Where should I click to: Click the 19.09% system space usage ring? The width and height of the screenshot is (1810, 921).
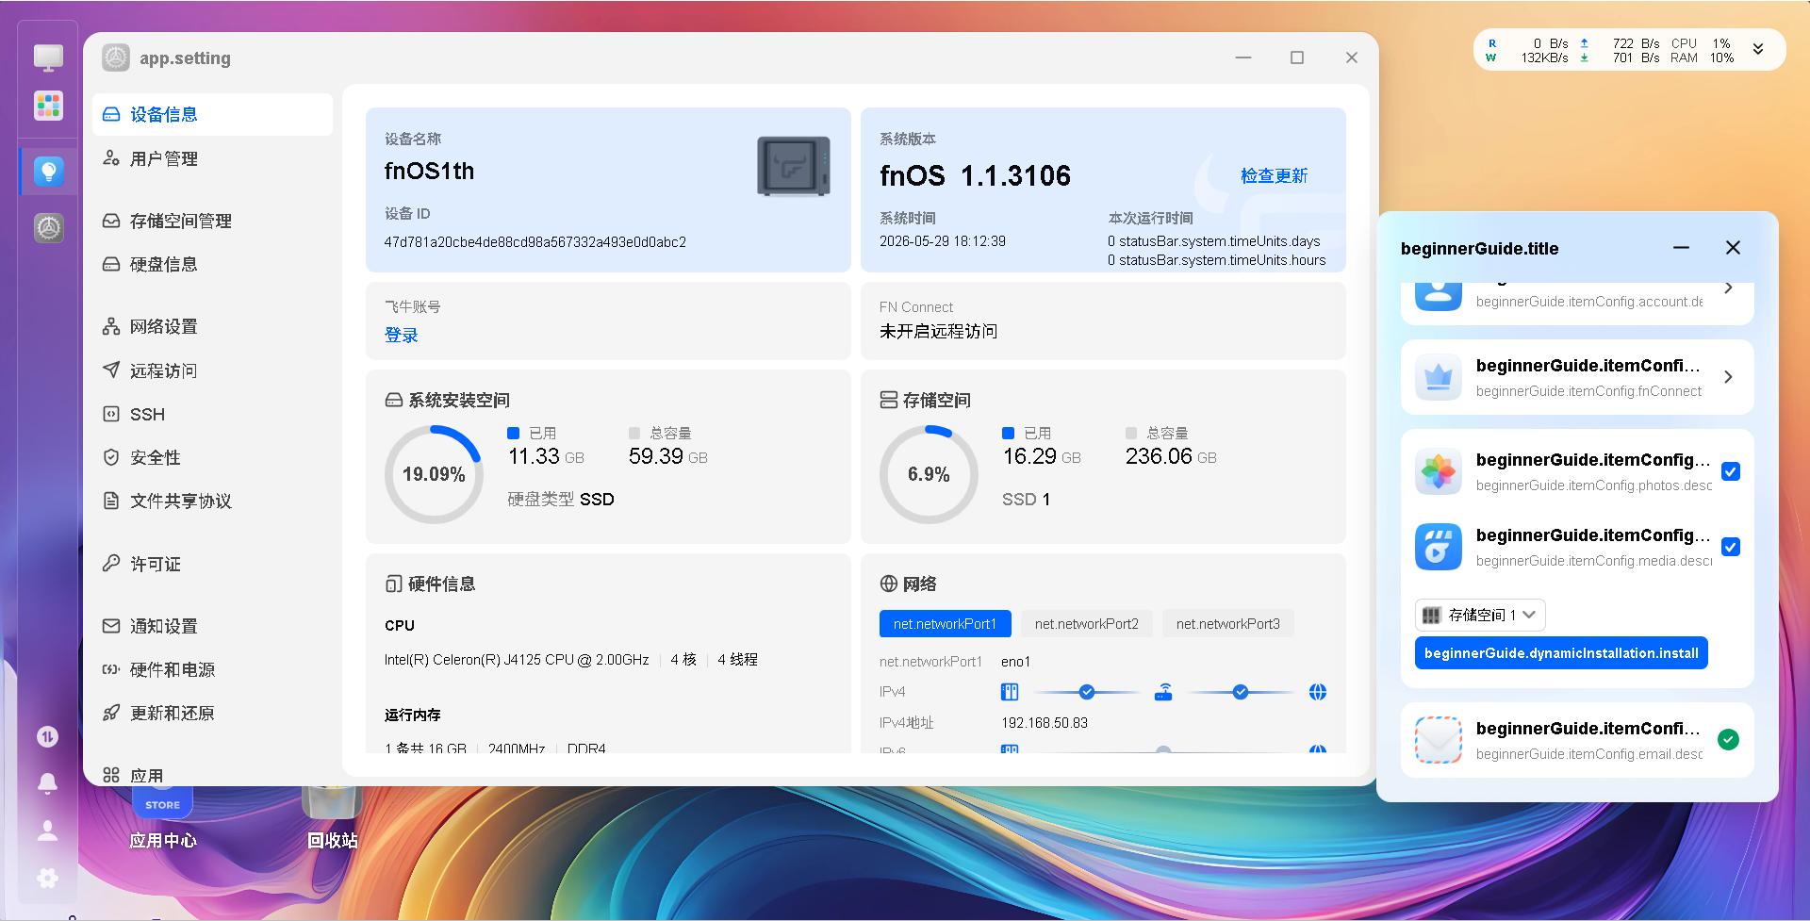[x=434, y=474]
